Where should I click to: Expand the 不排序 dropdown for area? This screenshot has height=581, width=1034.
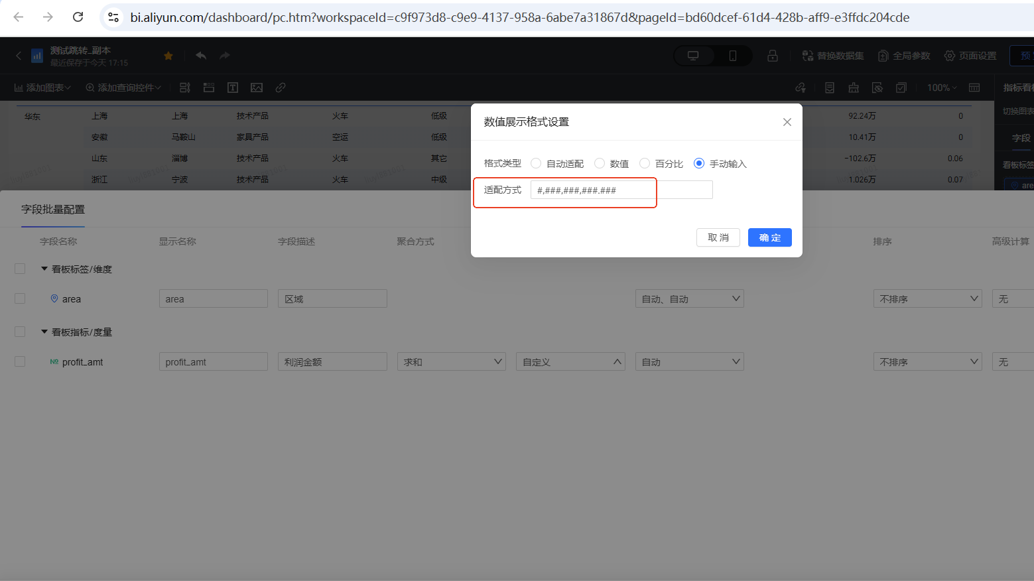(927, 299)
